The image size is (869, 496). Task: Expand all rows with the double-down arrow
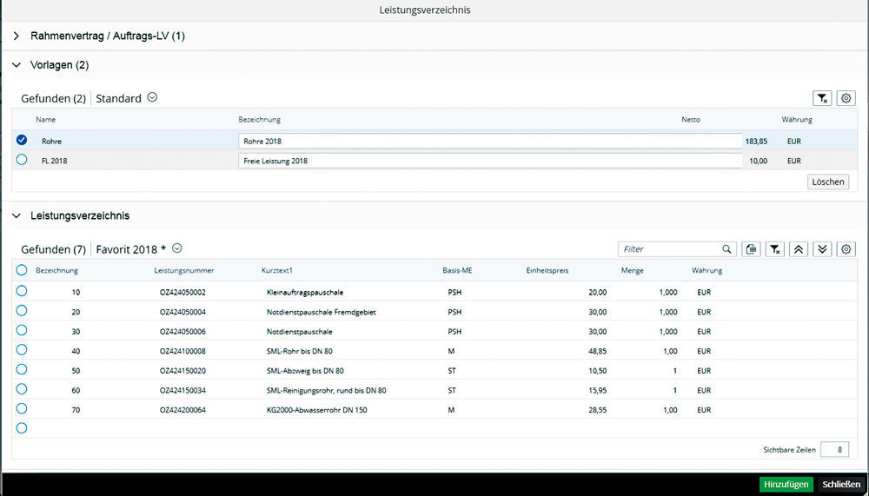point(823,249)
